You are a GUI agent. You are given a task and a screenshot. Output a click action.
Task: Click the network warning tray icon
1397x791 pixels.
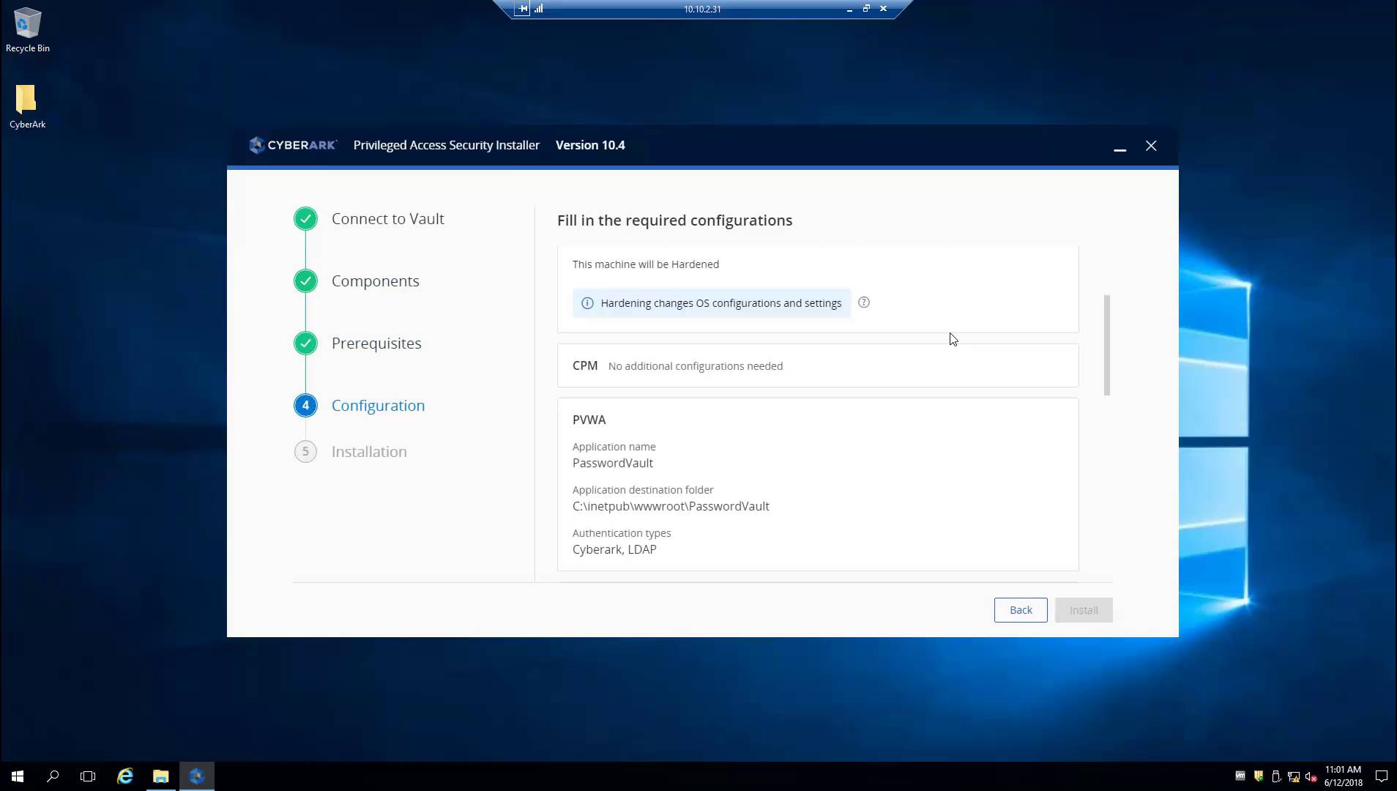pyautogui.click(x=1293, y=776)
